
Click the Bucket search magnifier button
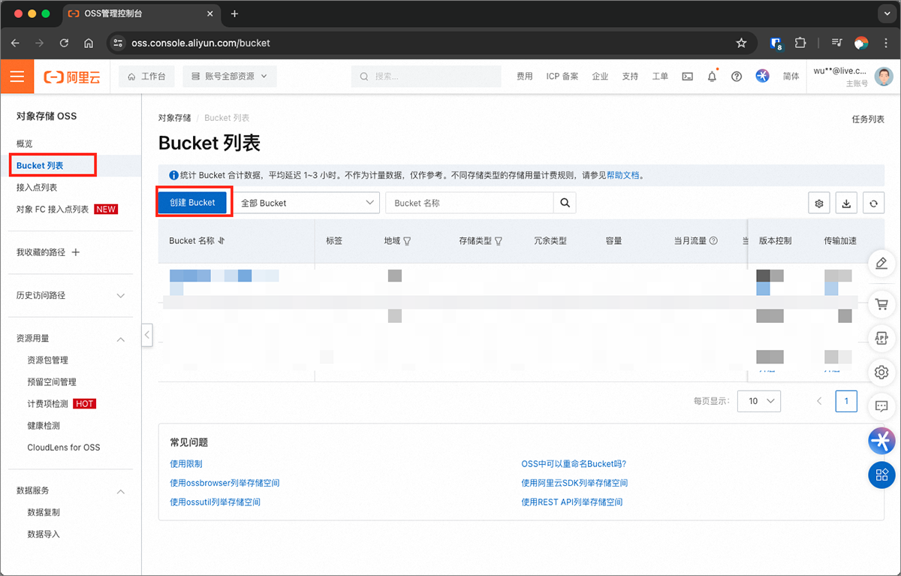coord(565,203)
